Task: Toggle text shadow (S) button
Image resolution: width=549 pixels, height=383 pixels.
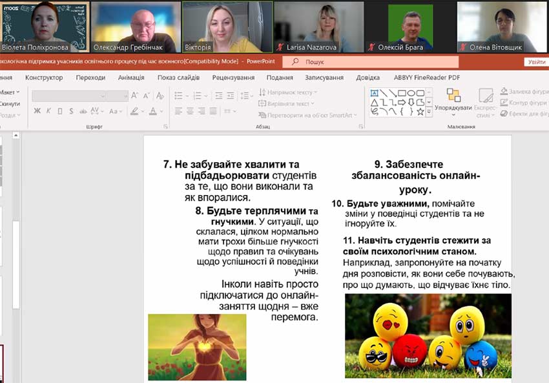Action: click(x=70, y=111)
